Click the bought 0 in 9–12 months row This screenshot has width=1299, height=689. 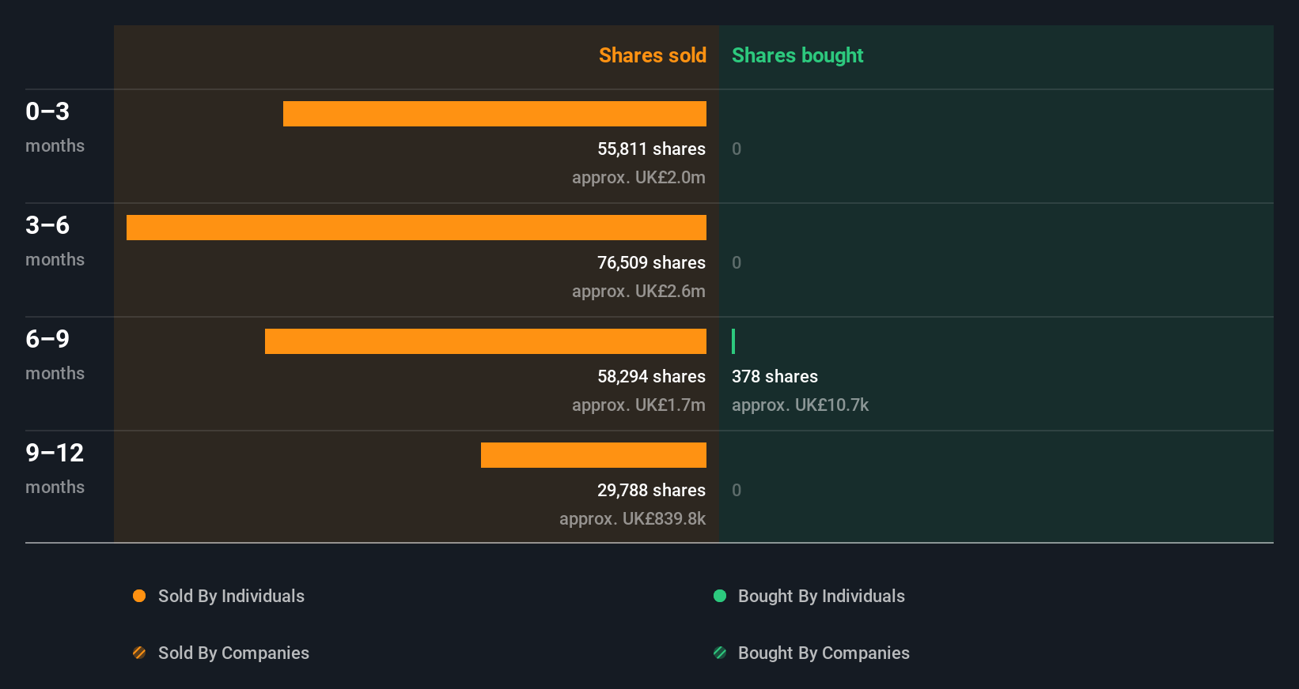[x=737, y=490]
